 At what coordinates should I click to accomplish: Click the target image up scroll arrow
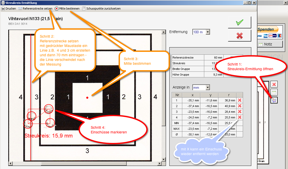164,32
